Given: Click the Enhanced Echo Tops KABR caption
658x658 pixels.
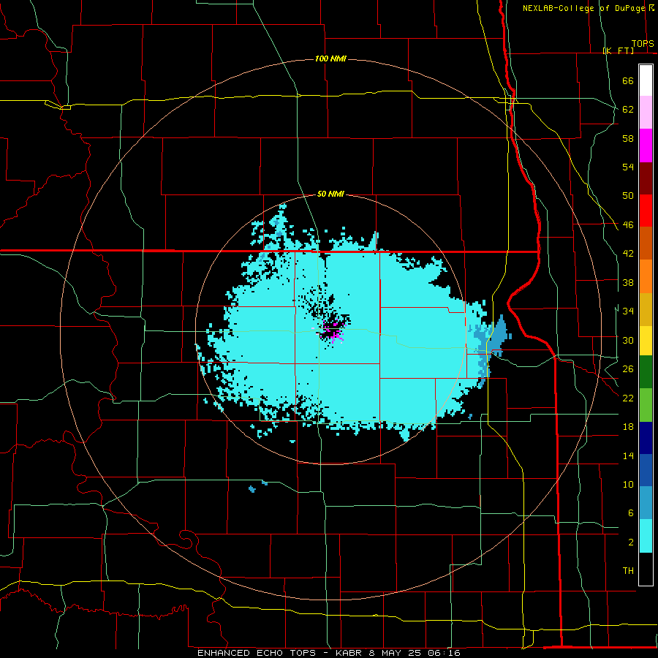Looking at the screenshot, I should [x=328, y=653].
